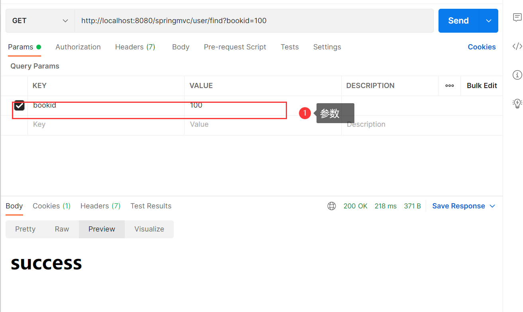Click the Query Params heading
523x312 pixels.
tap(35, 66)
